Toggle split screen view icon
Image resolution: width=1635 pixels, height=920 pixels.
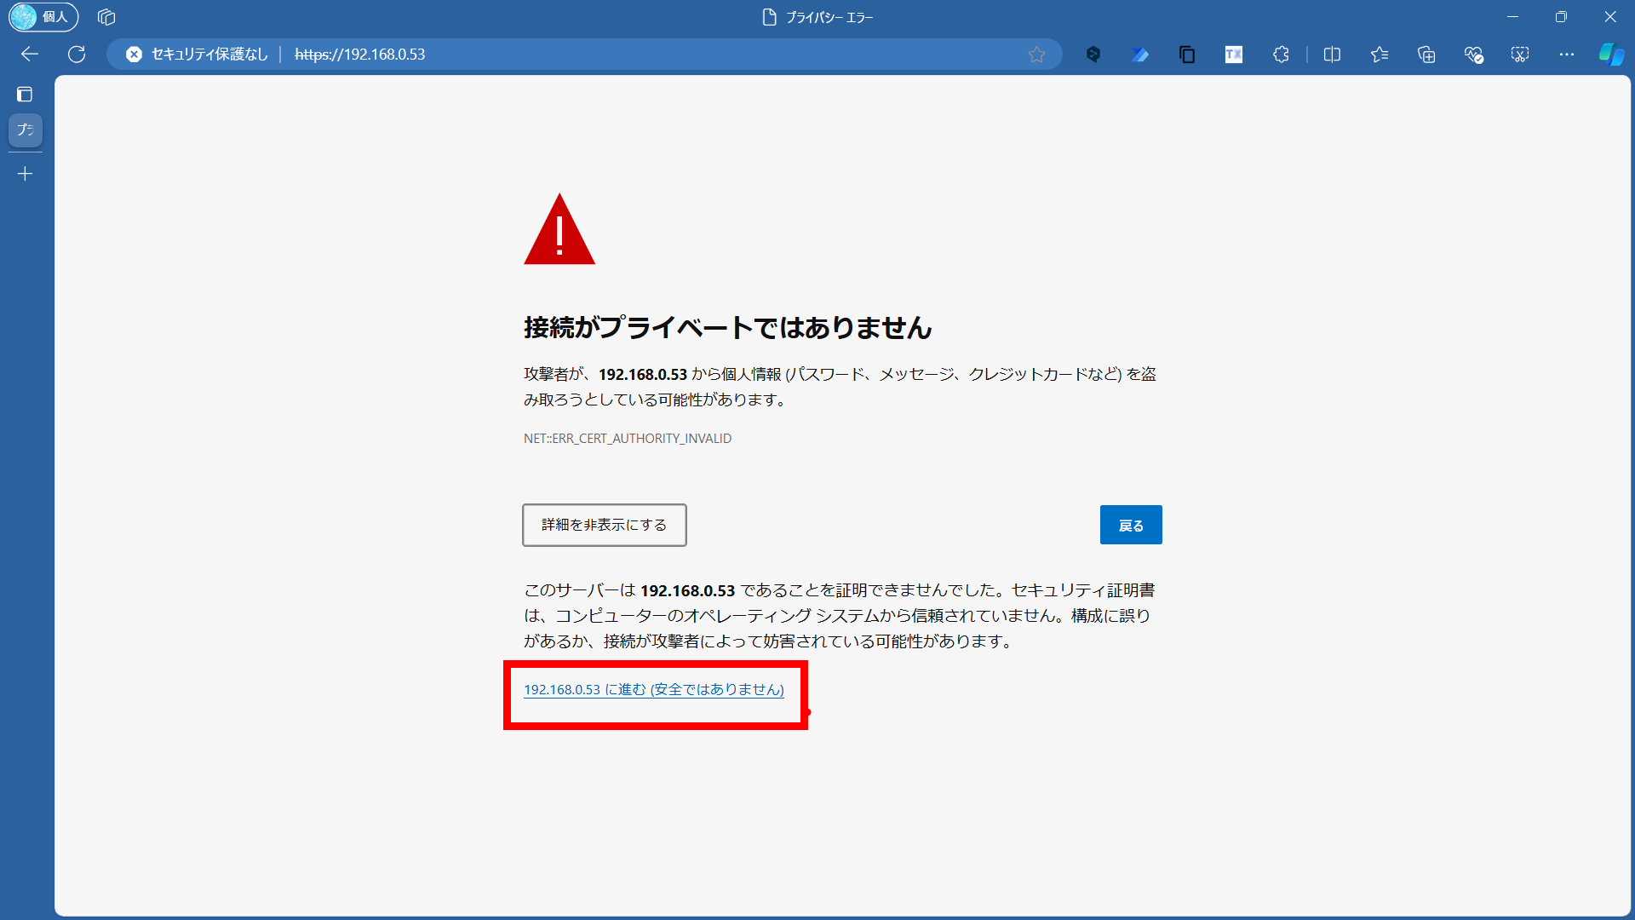coord(1333,55)
